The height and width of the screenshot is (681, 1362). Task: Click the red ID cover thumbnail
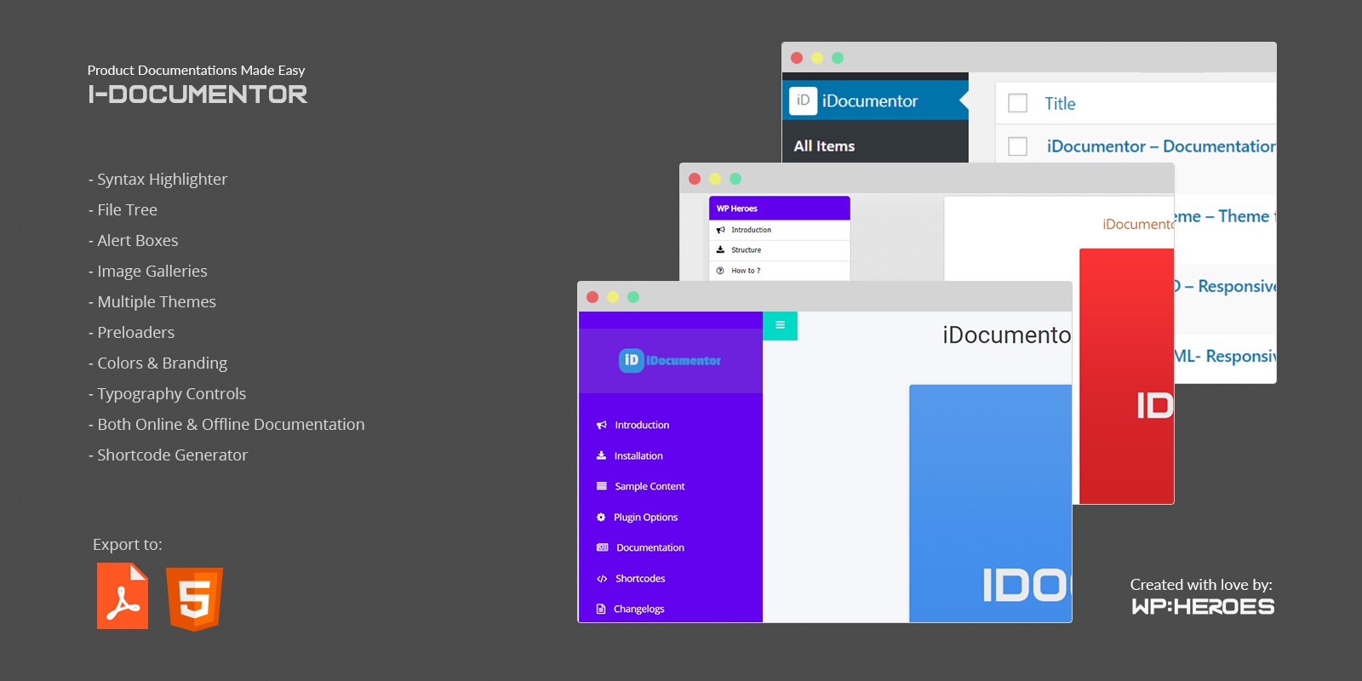[1126, 376]
